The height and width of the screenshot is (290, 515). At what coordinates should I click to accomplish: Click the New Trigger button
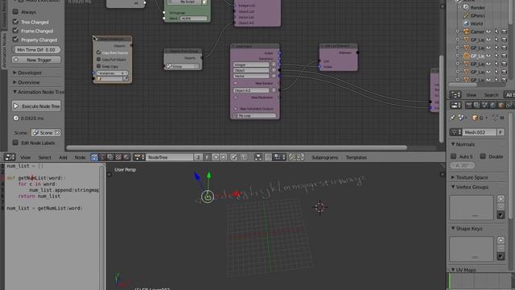pos(36,60)
